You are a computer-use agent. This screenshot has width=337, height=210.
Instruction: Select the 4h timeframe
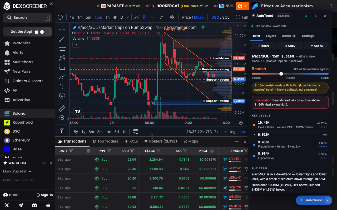tap(115, 17)
